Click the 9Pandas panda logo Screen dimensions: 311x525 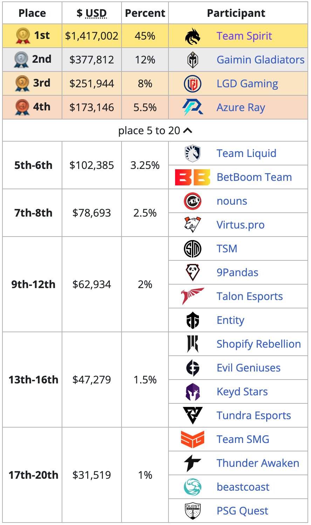(193, 273)
